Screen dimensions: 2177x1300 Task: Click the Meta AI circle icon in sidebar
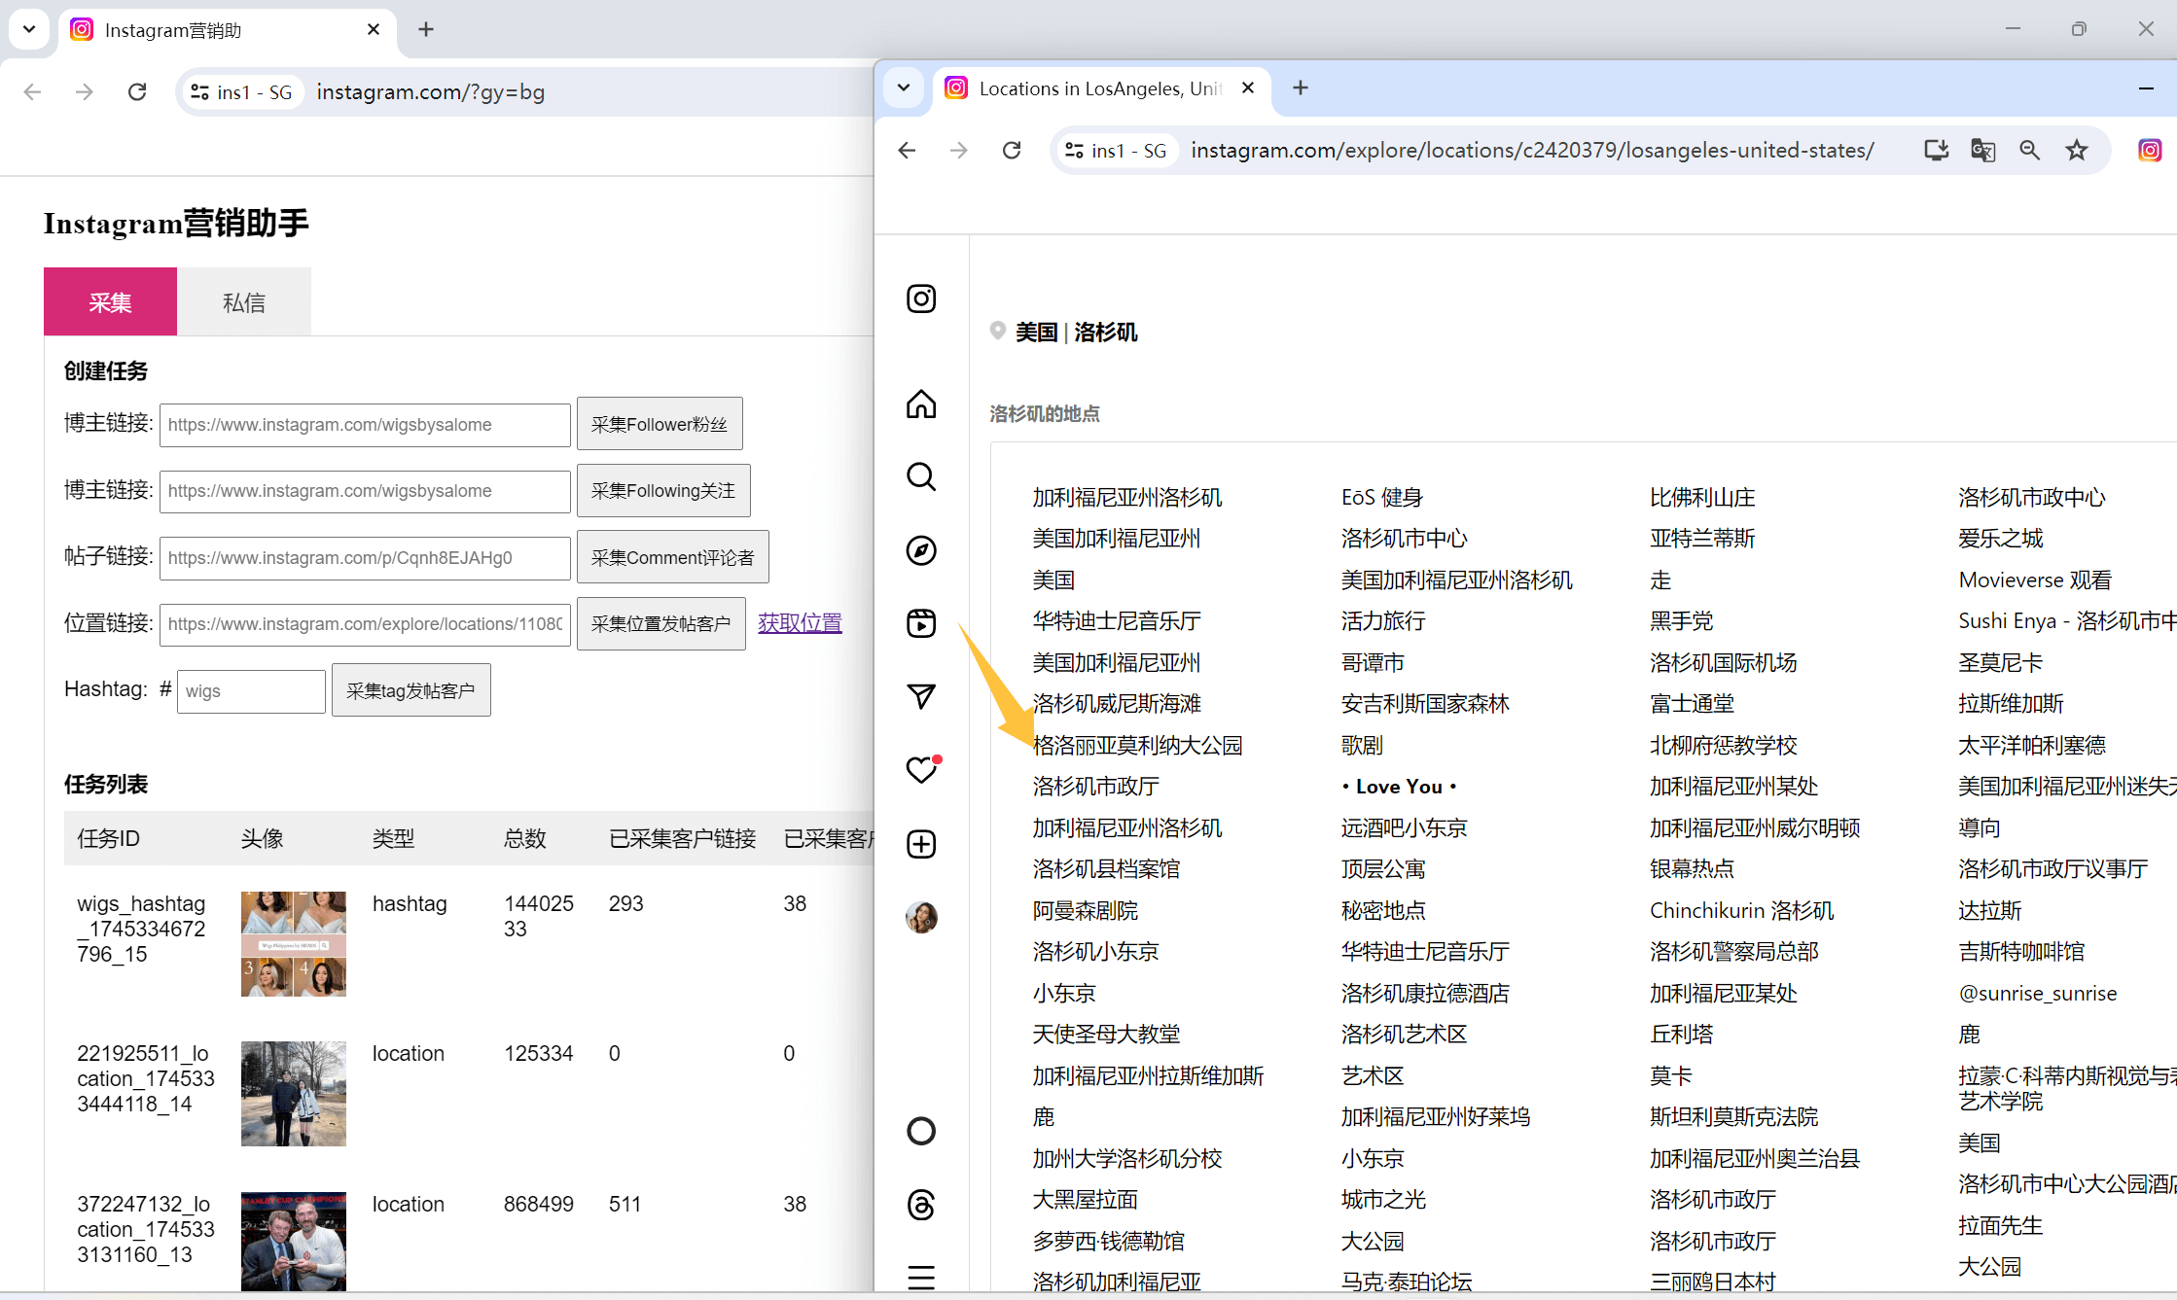point(921,1131)
